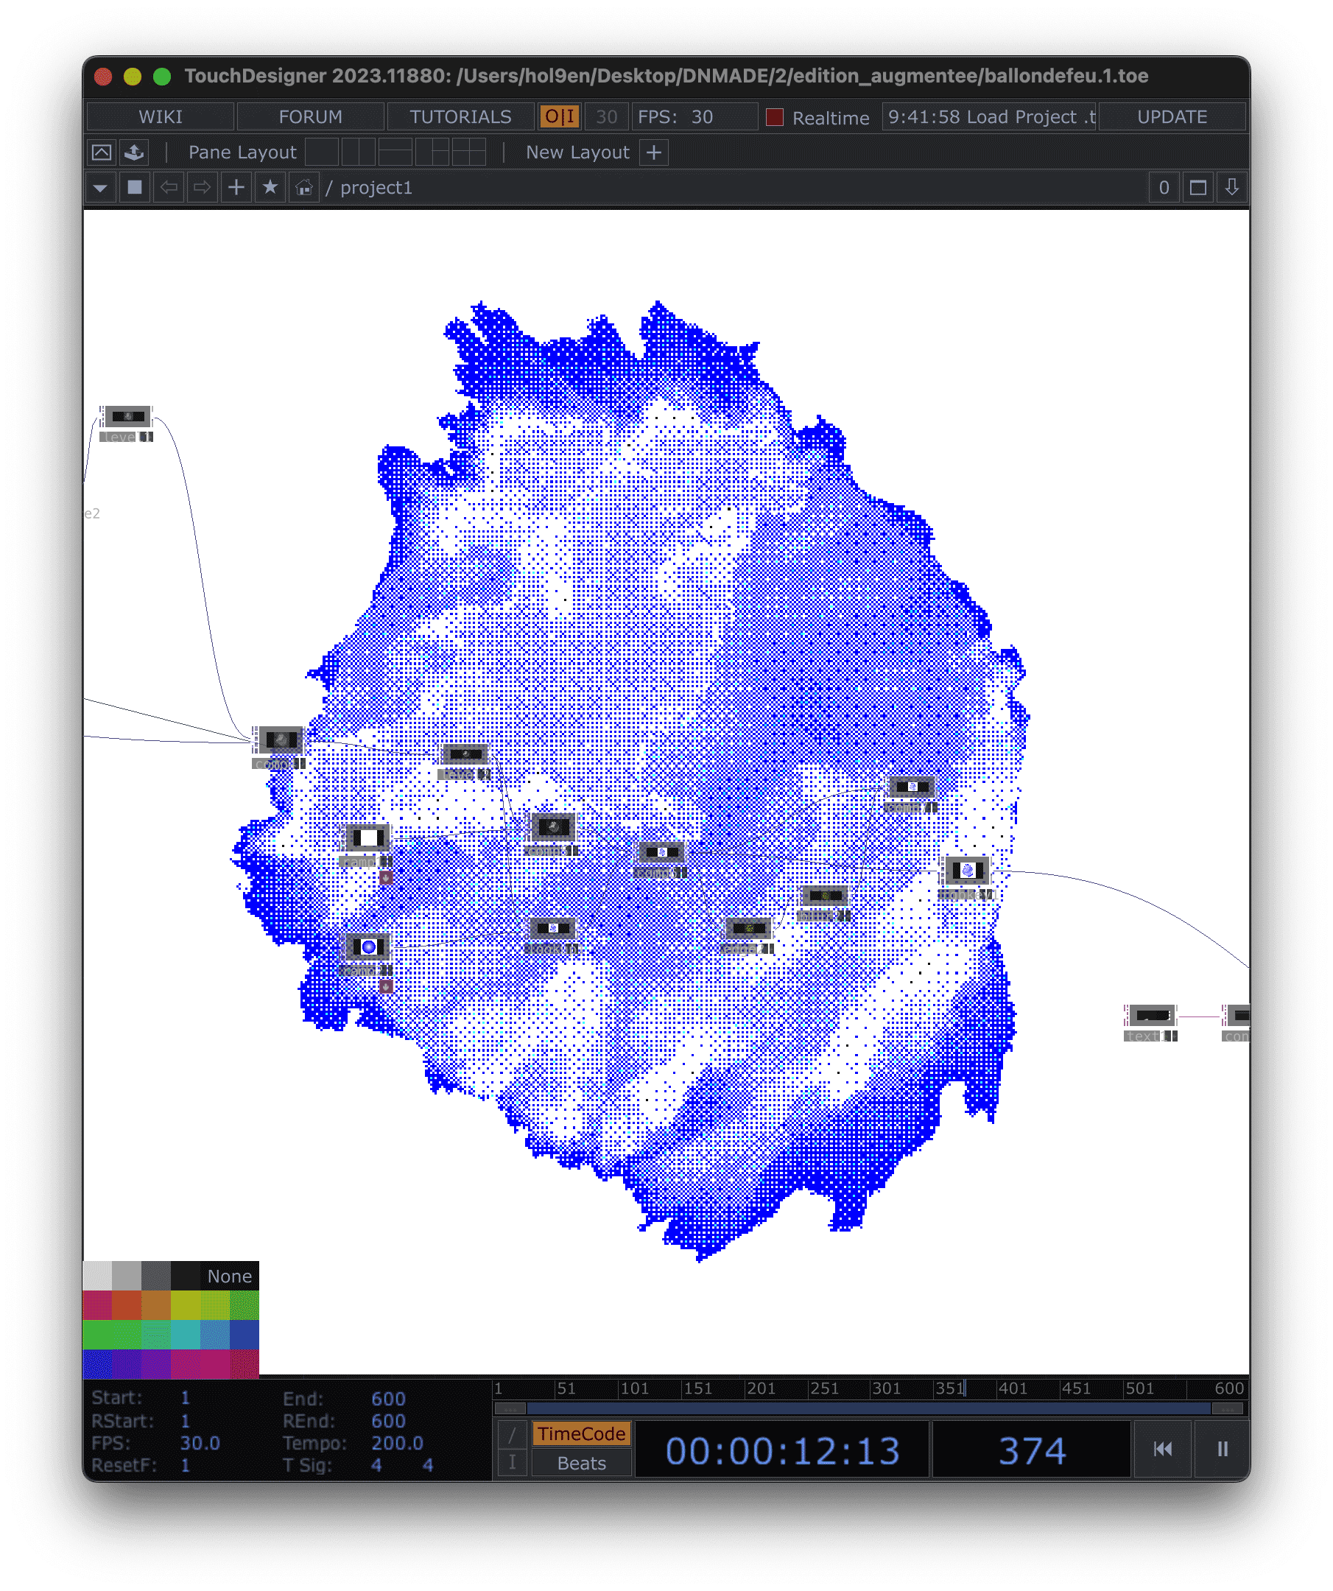The width and height of the screenshot is (1333, 1591).
Task: Pick the teal swatch in color palette
Action: [186, 1335]
